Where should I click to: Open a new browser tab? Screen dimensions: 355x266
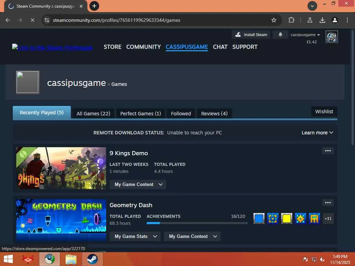tap(94, 6)
